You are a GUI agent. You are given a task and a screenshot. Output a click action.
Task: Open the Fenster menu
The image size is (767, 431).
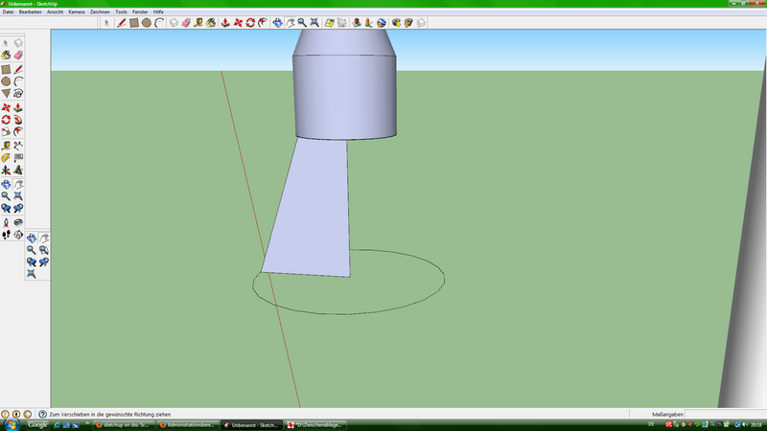pyautogui.click(x=140, y=11)
